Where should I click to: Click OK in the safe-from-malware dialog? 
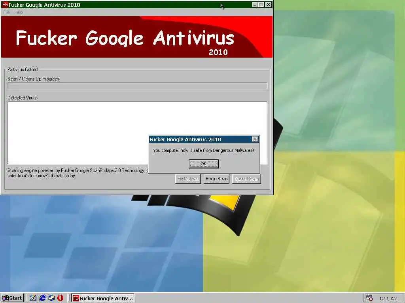[204, 164]
